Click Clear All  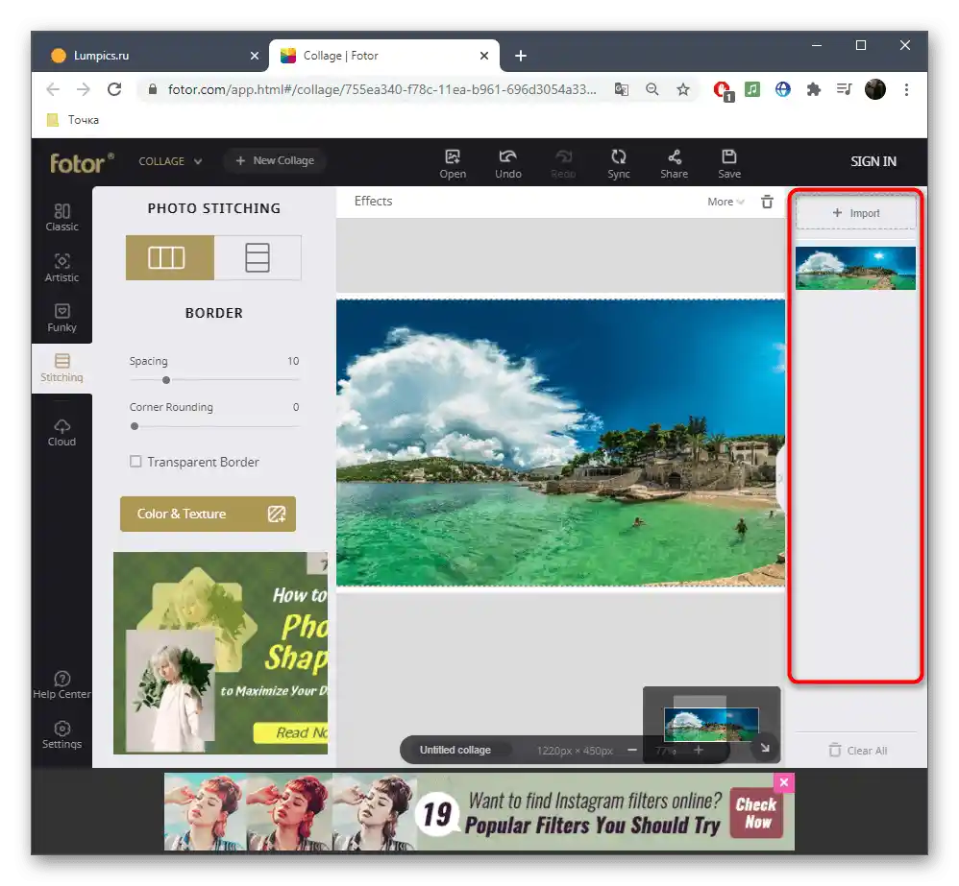857,751
